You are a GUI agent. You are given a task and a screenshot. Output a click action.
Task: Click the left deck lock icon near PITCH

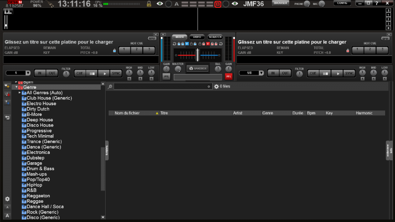[115, 51]
